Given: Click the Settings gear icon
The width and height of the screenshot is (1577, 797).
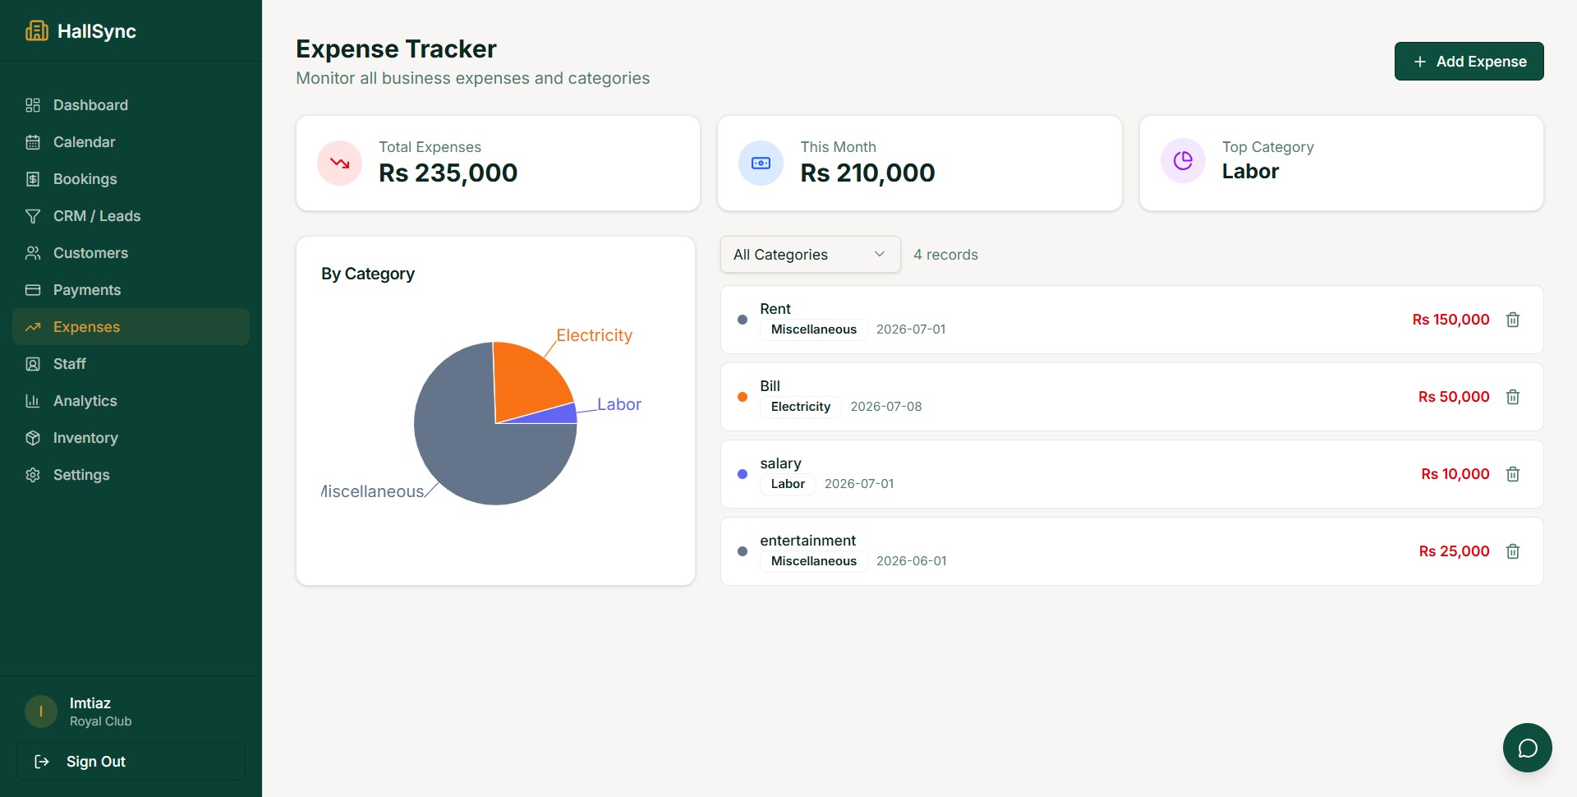Looking at the screenshot, I should [33, 475].
